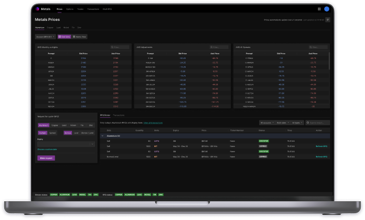Click the refresh prices icon button
Screen dimensions: 365x220
pos(328,20)
